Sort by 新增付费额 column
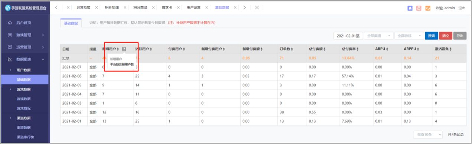Image resolution: width=472 pixels, height=144 pixels. click(x=261, y=49)
